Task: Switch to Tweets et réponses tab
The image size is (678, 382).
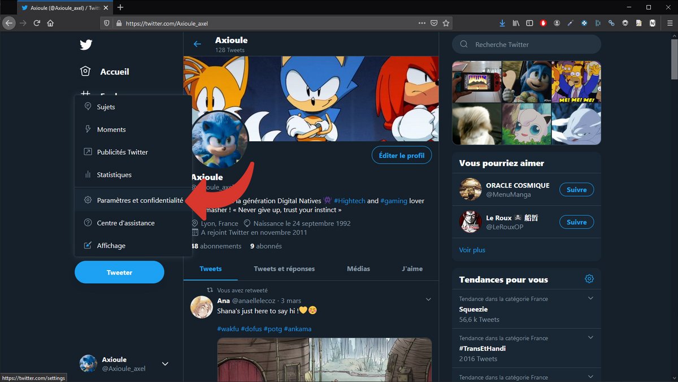Action: click(284, 269)
